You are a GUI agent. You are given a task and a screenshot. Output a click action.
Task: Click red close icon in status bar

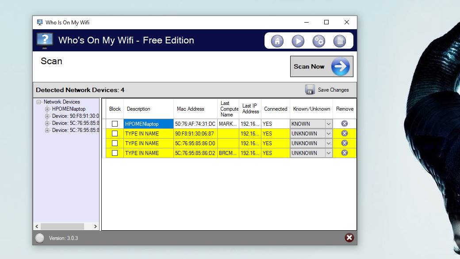point(349,238)
